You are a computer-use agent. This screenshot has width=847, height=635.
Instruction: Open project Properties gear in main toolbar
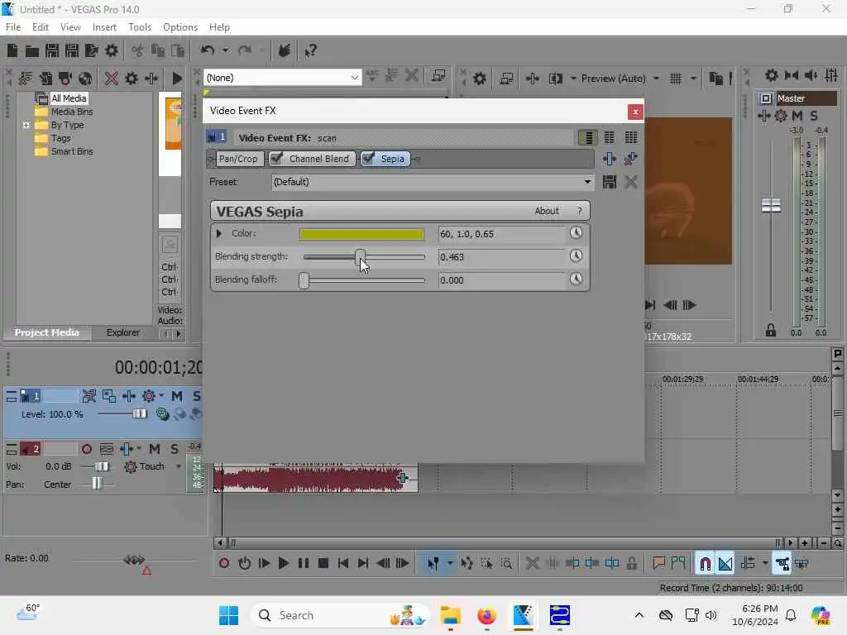point(112,50)
